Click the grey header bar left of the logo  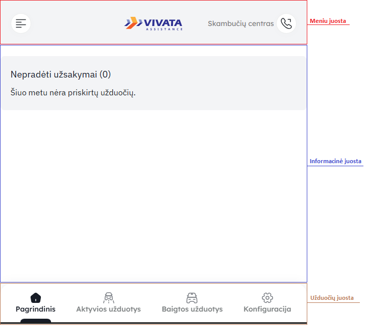click(x=77, y=23)
